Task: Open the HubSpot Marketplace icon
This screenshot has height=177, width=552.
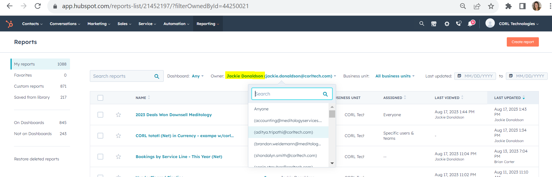Action: (x=434, y=24)
